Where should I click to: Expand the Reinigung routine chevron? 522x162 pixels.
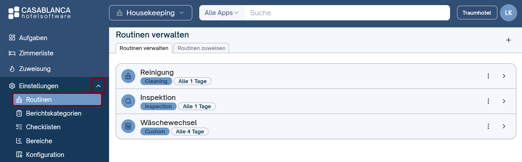(504, 76)
